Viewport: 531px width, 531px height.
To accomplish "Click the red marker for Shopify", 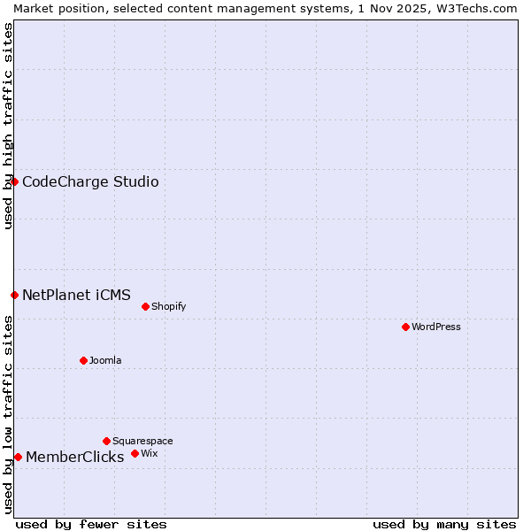I will click(145, 306).
